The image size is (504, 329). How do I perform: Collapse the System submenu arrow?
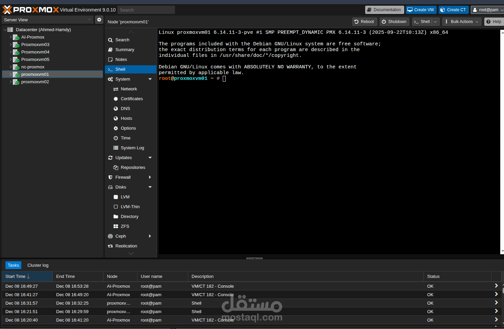point(150,79)
